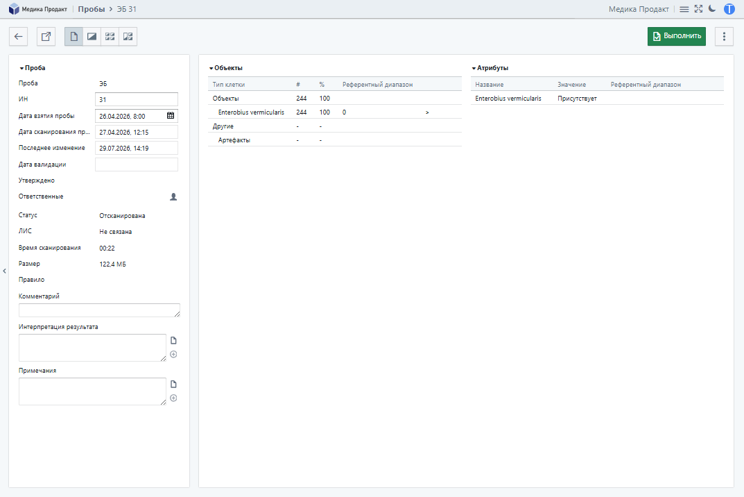Click the Значение column header

572,85
